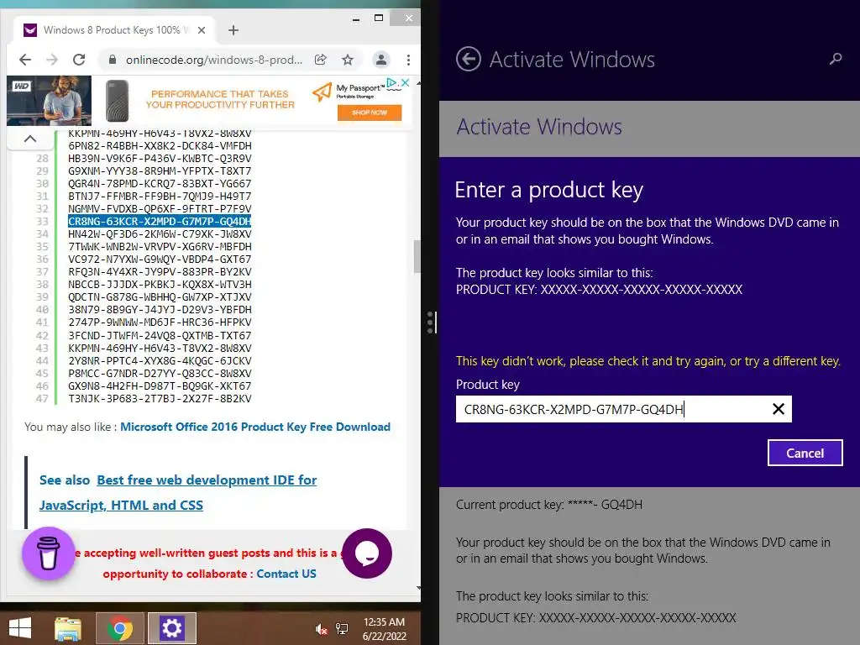Clear product key with X button

[779, 409]
